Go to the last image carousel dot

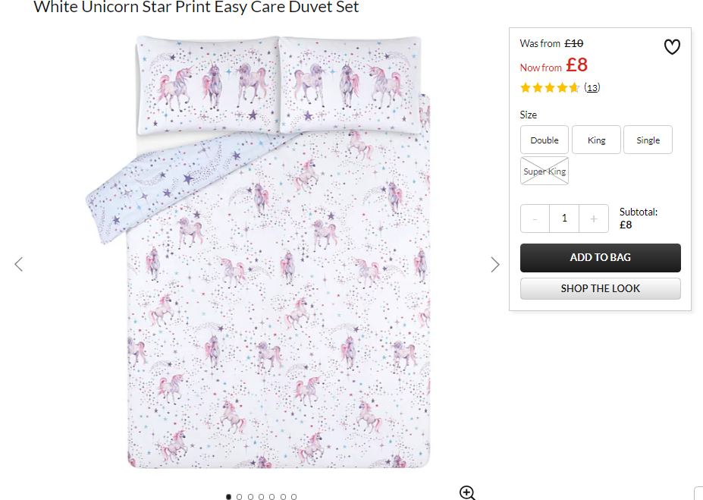[293, 497]
